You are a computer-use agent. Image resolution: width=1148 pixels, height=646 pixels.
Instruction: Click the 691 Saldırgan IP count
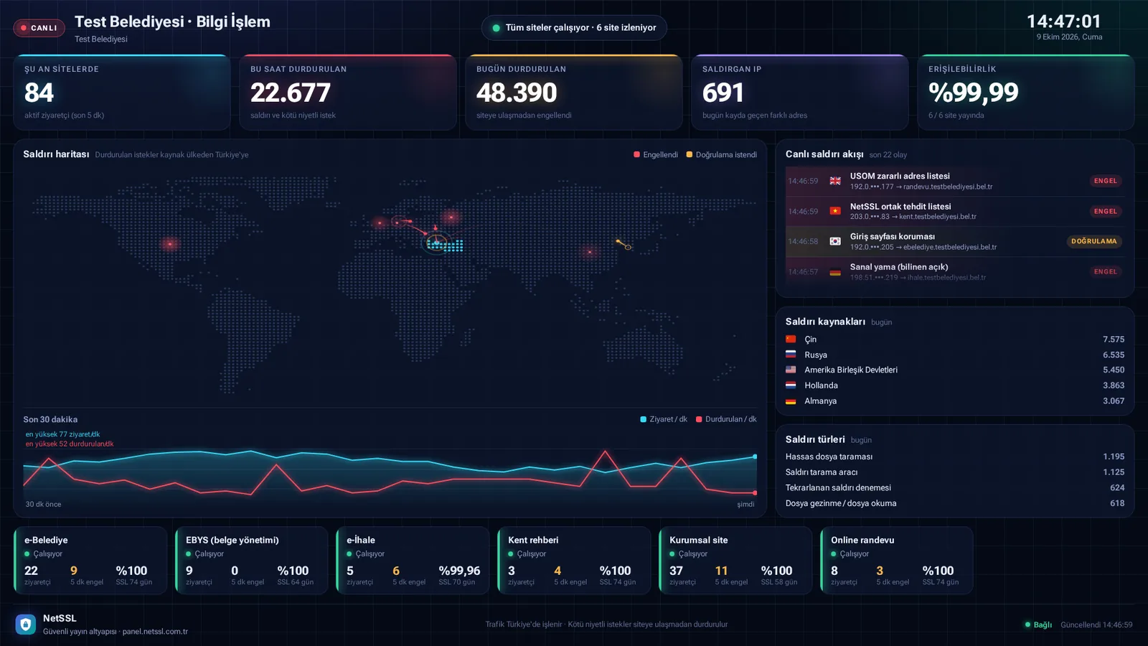pyautogui.click(x=723, y=93)
